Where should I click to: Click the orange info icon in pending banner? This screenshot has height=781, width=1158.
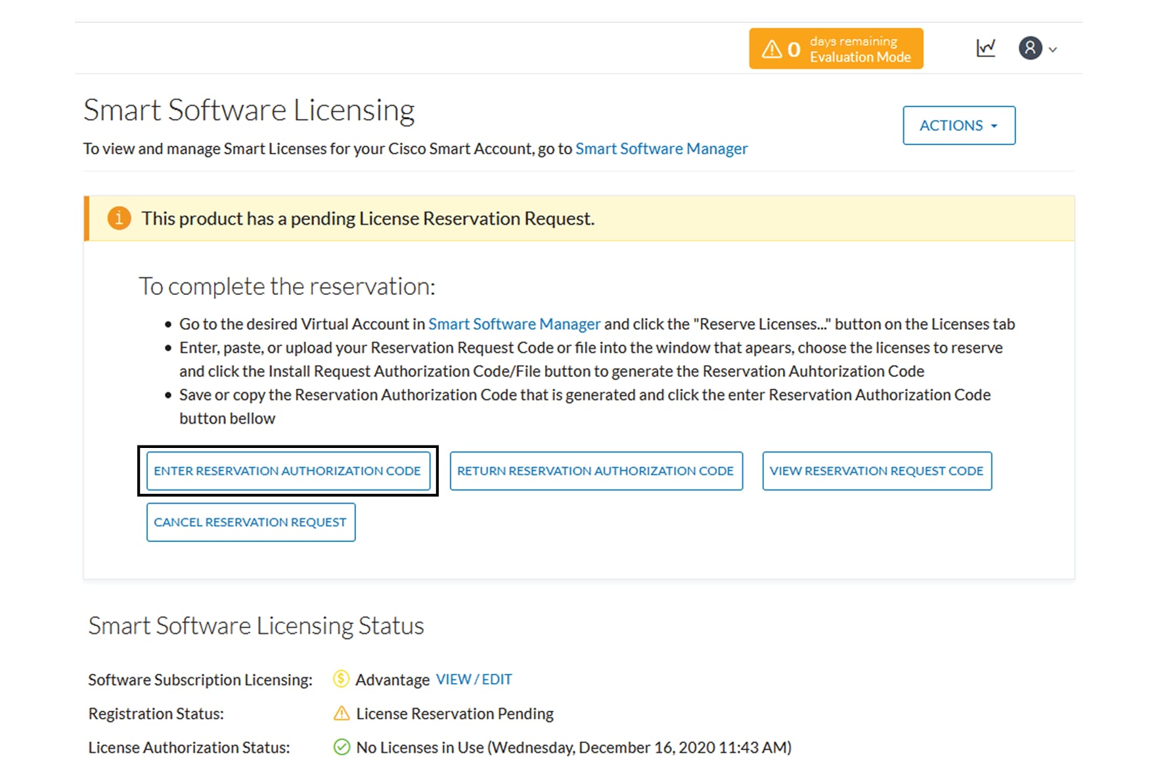click(119, 218)
